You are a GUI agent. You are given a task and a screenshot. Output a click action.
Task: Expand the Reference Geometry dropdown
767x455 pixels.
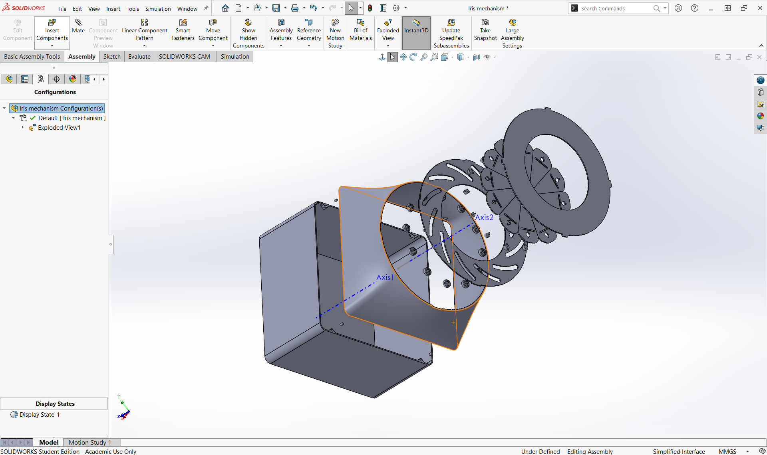pos(309,46)
